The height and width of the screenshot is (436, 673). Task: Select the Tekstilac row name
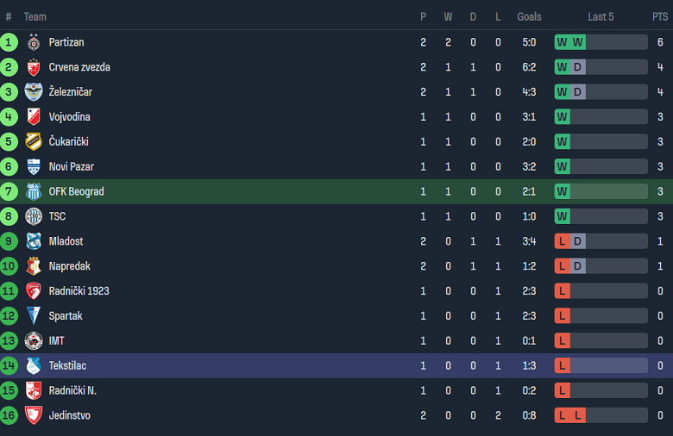coord(67,365)
